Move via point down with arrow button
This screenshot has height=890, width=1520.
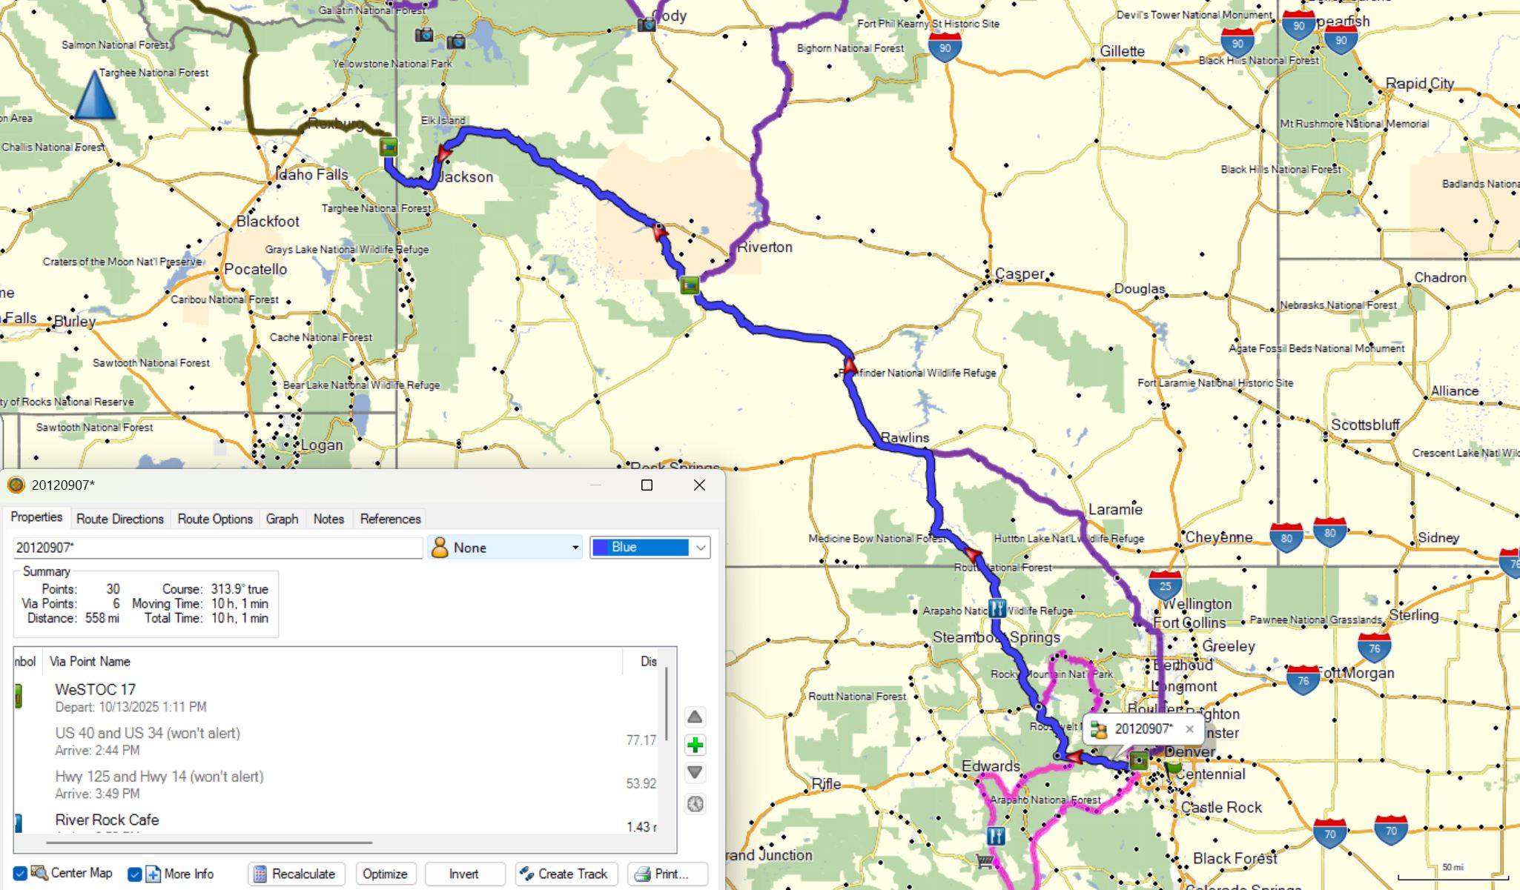[x=695, y=773]
